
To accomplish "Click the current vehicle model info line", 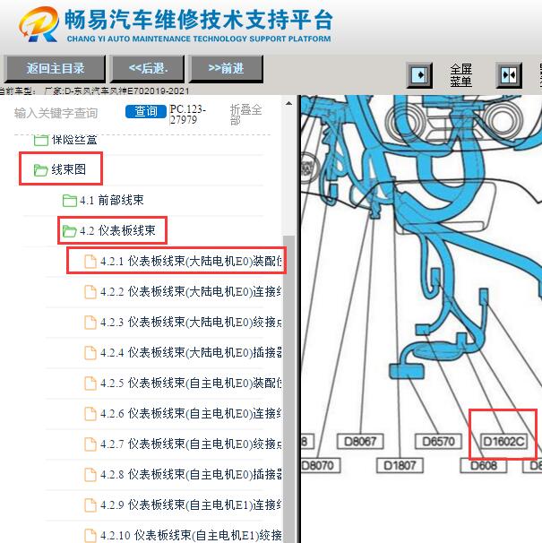I will [94, 91].
